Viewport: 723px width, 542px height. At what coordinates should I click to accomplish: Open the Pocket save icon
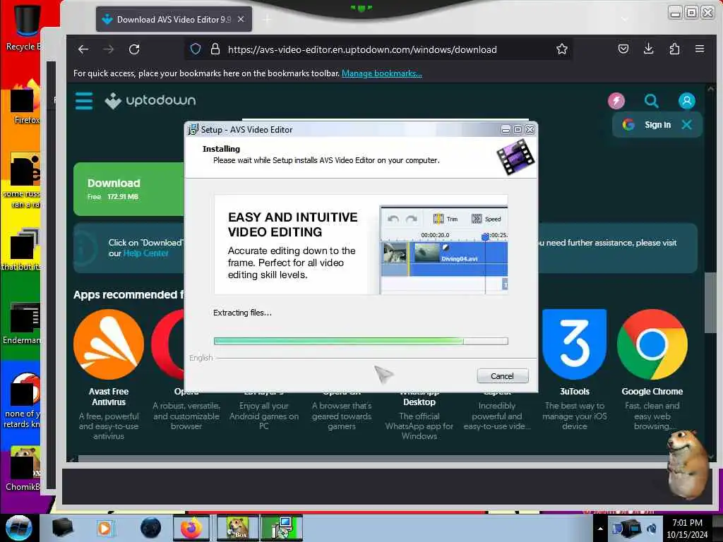[x=623, y=49]
